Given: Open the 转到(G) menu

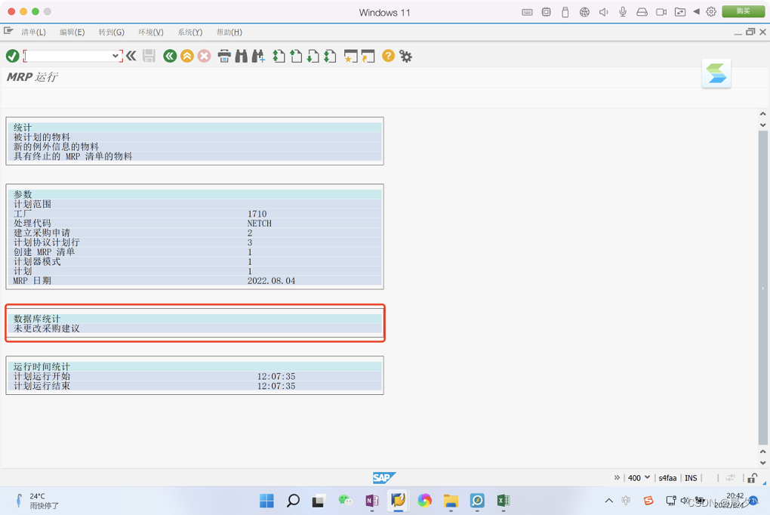Looking at the screenshot, I should (x=110, y=32).
